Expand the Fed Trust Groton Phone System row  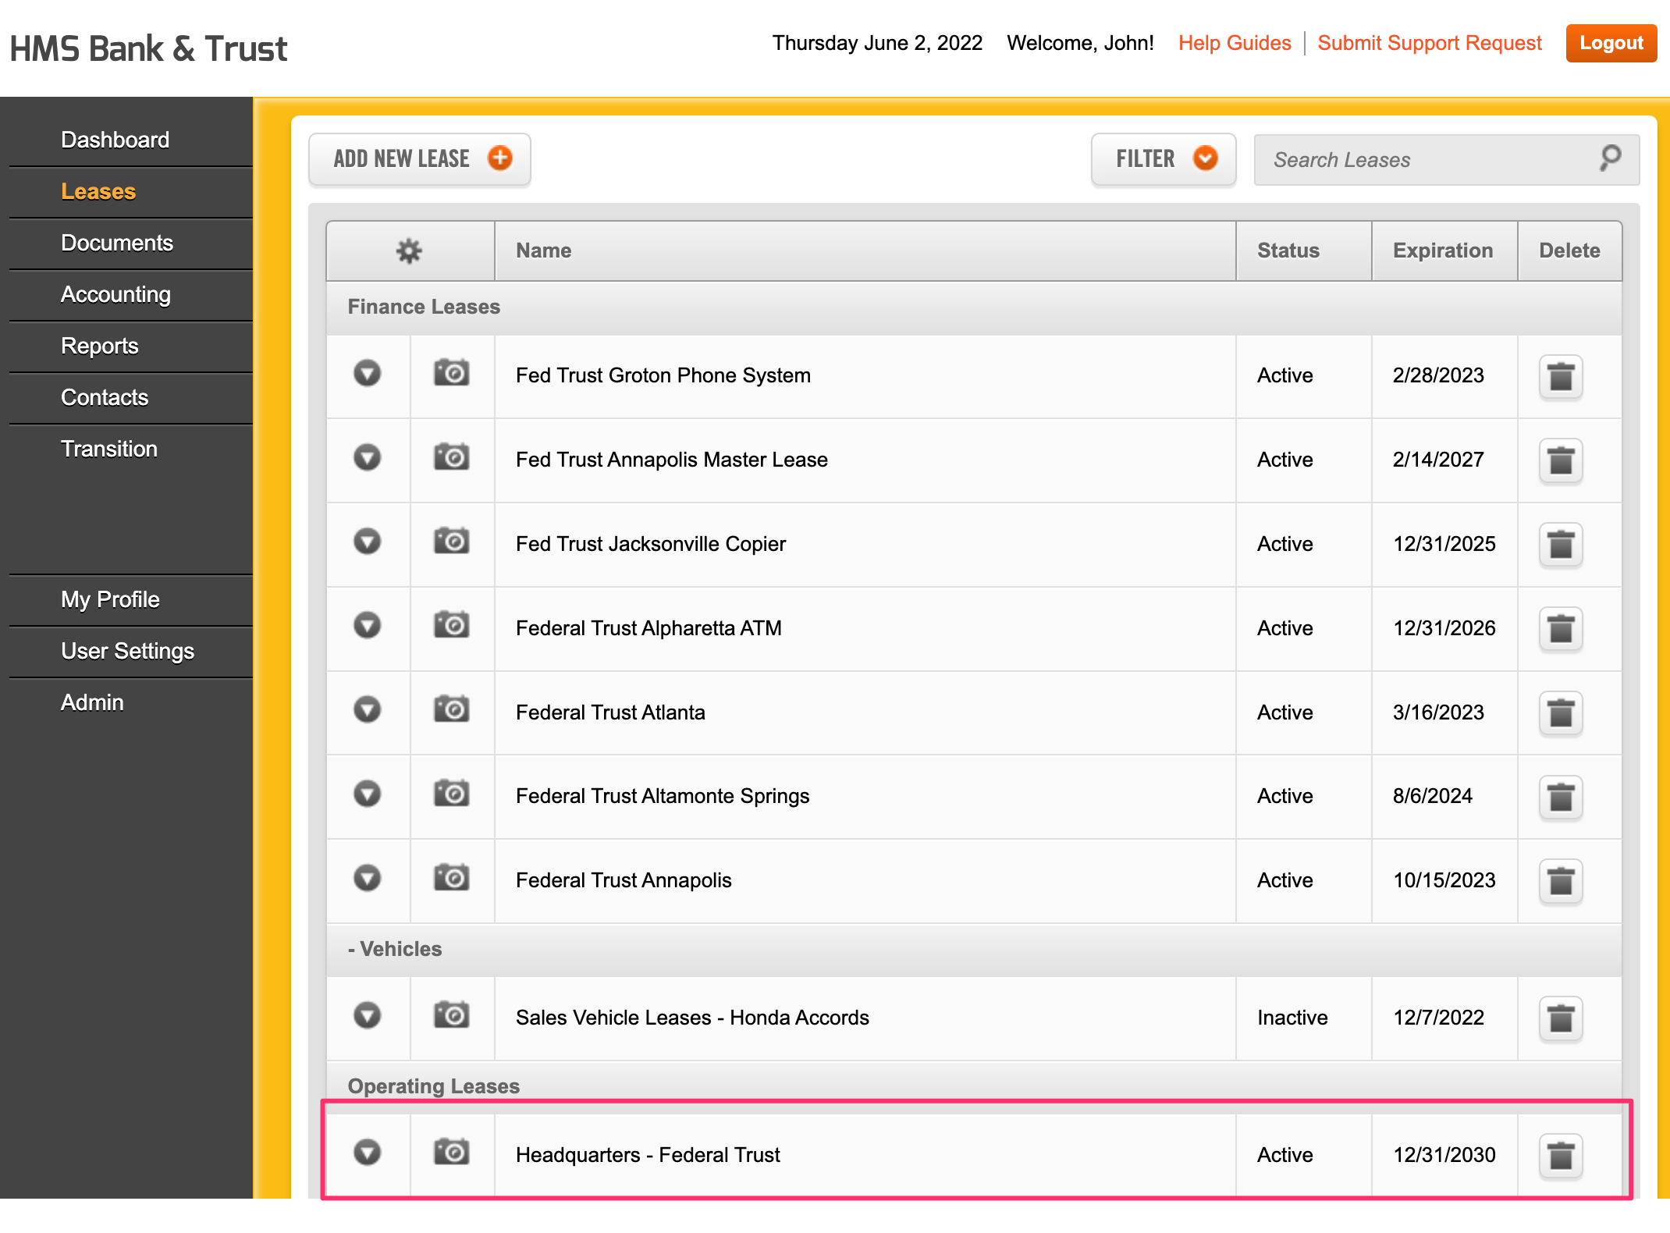point(367,374)
